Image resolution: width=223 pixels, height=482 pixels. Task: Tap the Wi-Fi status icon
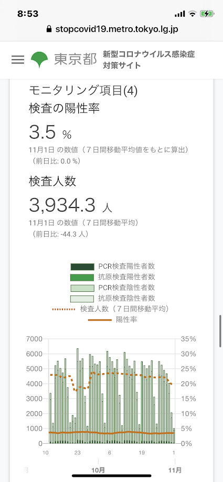(193, 14)
